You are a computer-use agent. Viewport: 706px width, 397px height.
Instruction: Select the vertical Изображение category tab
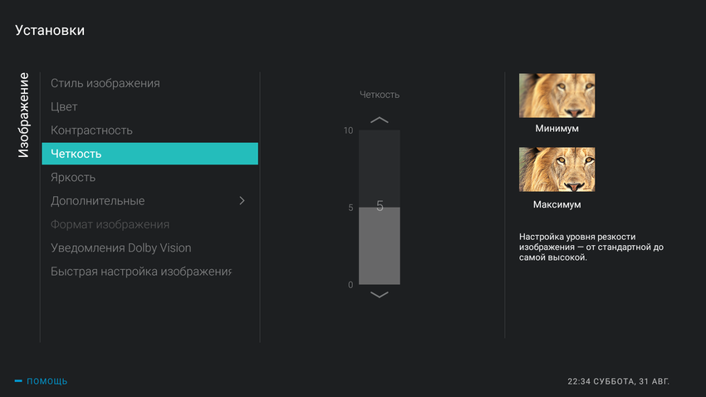(24, 115)
